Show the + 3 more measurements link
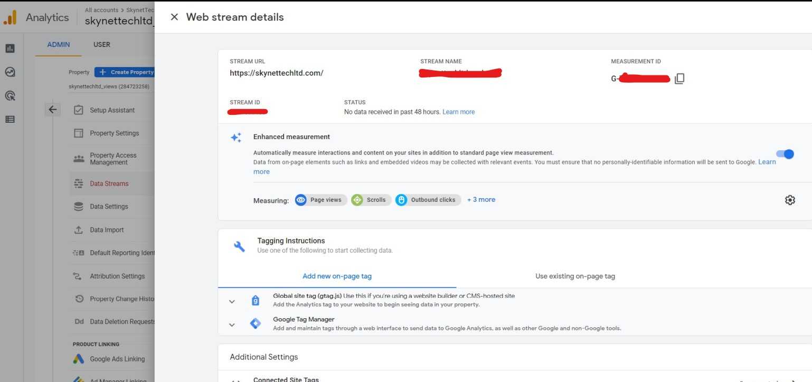 [481, 200]
